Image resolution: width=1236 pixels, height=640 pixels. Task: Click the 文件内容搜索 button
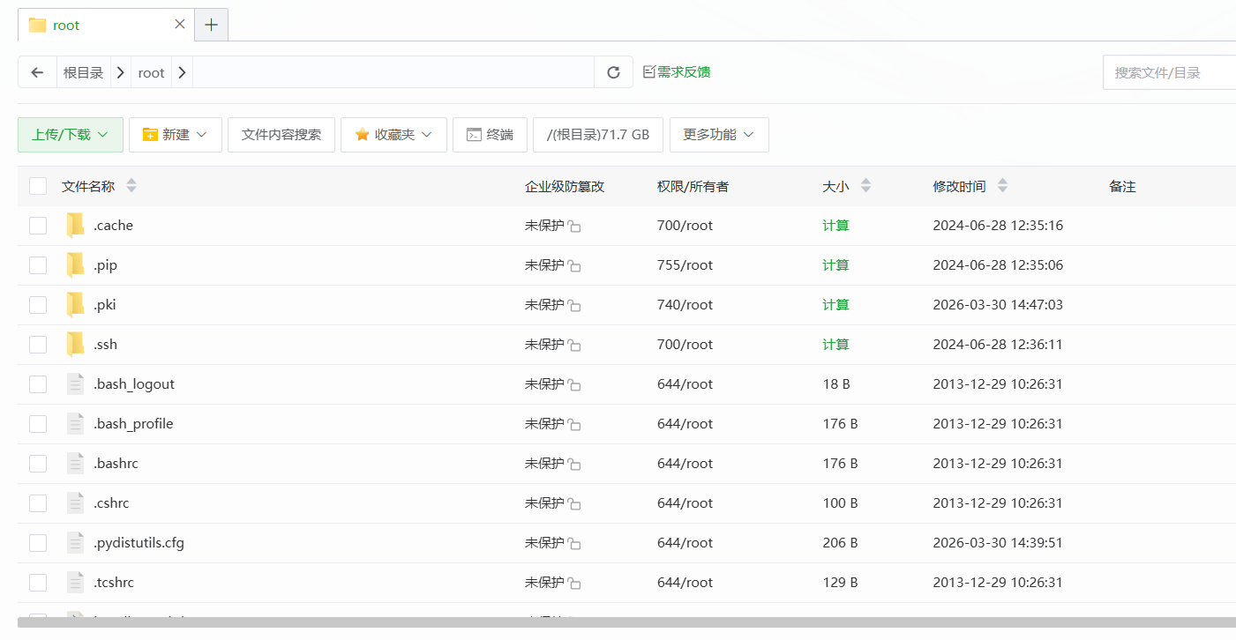coord(281,135)
